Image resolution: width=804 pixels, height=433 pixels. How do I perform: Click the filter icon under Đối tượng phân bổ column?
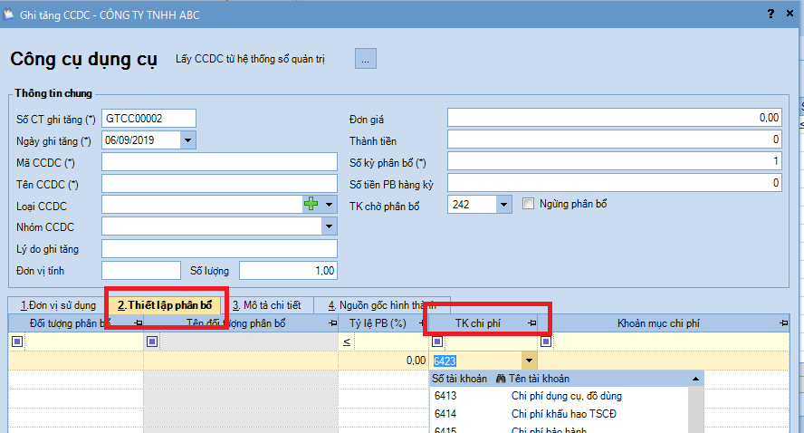[x=17, y=342]
